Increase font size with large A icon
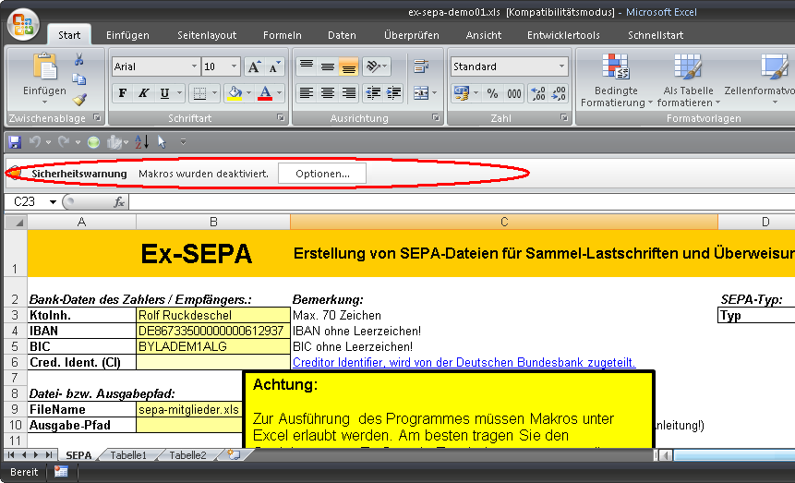795x483 pixels. point(254,66)
